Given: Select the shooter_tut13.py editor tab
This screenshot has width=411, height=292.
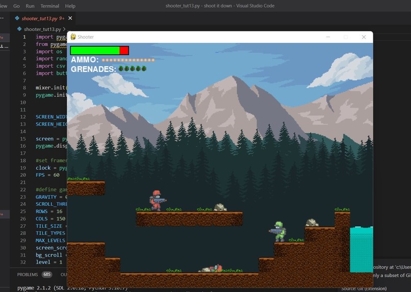Looking at the screenshot, I should pyautogui.click(x=43, y=18).
